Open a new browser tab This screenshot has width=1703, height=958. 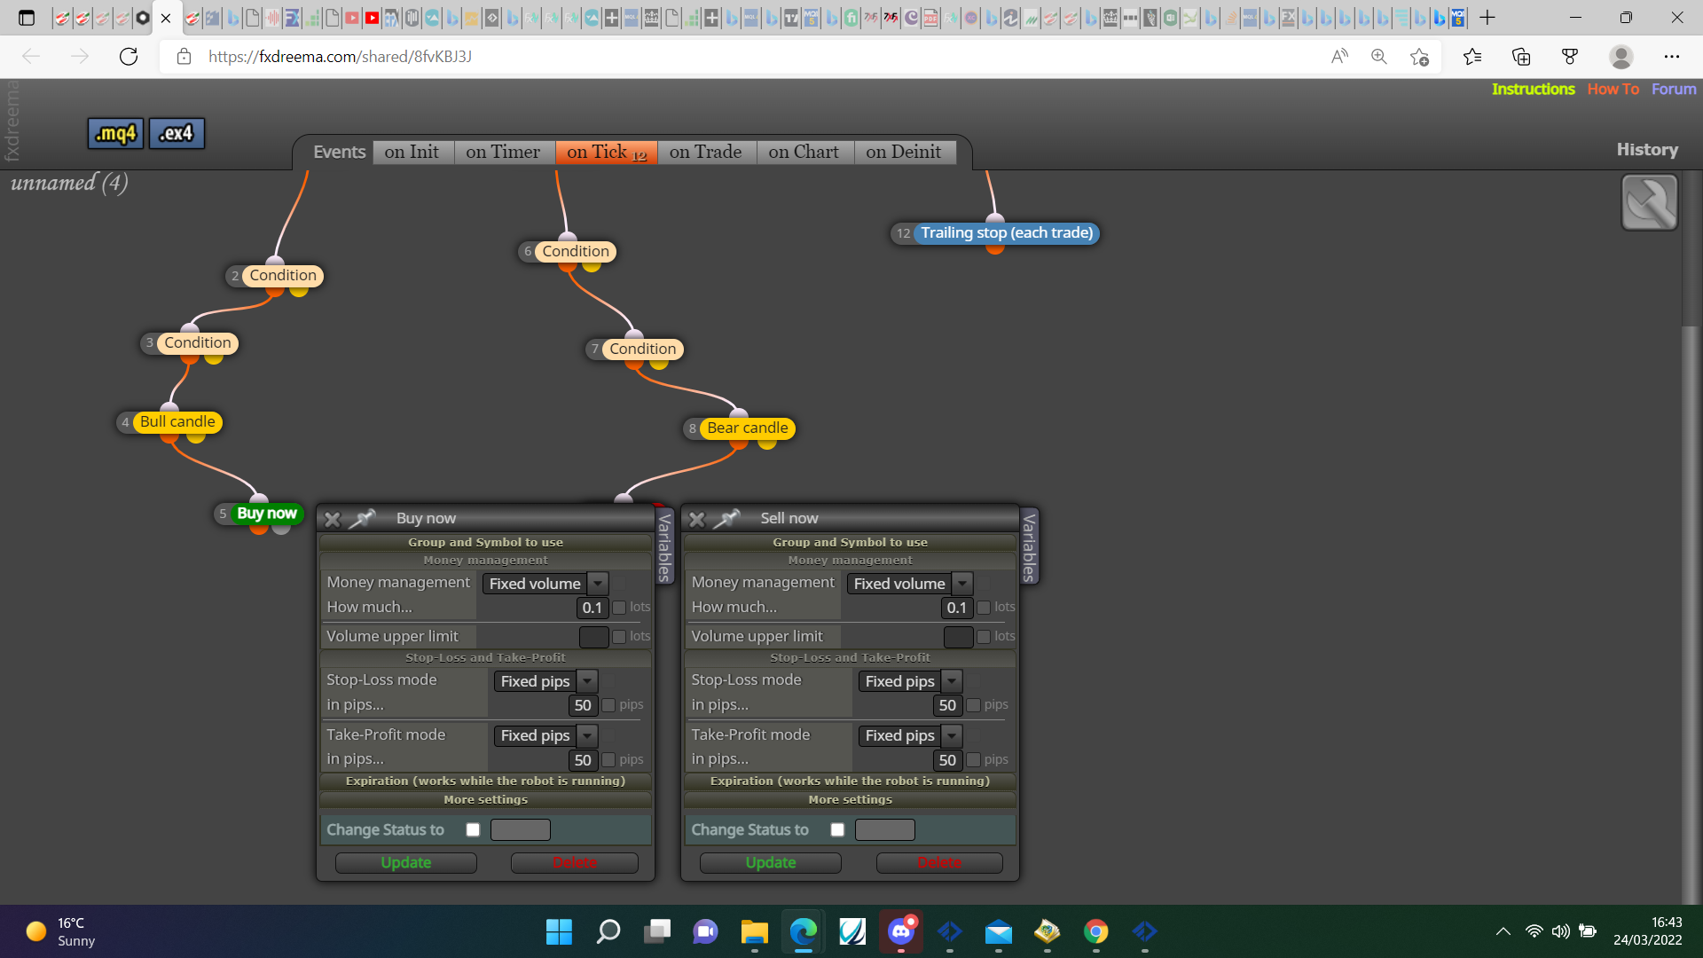point(1487,18)
